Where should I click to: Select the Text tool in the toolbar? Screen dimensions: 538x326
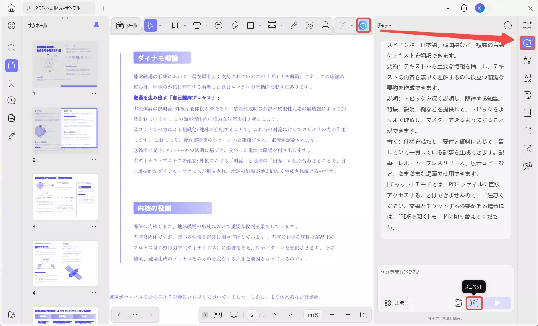[x=197, y=25]
